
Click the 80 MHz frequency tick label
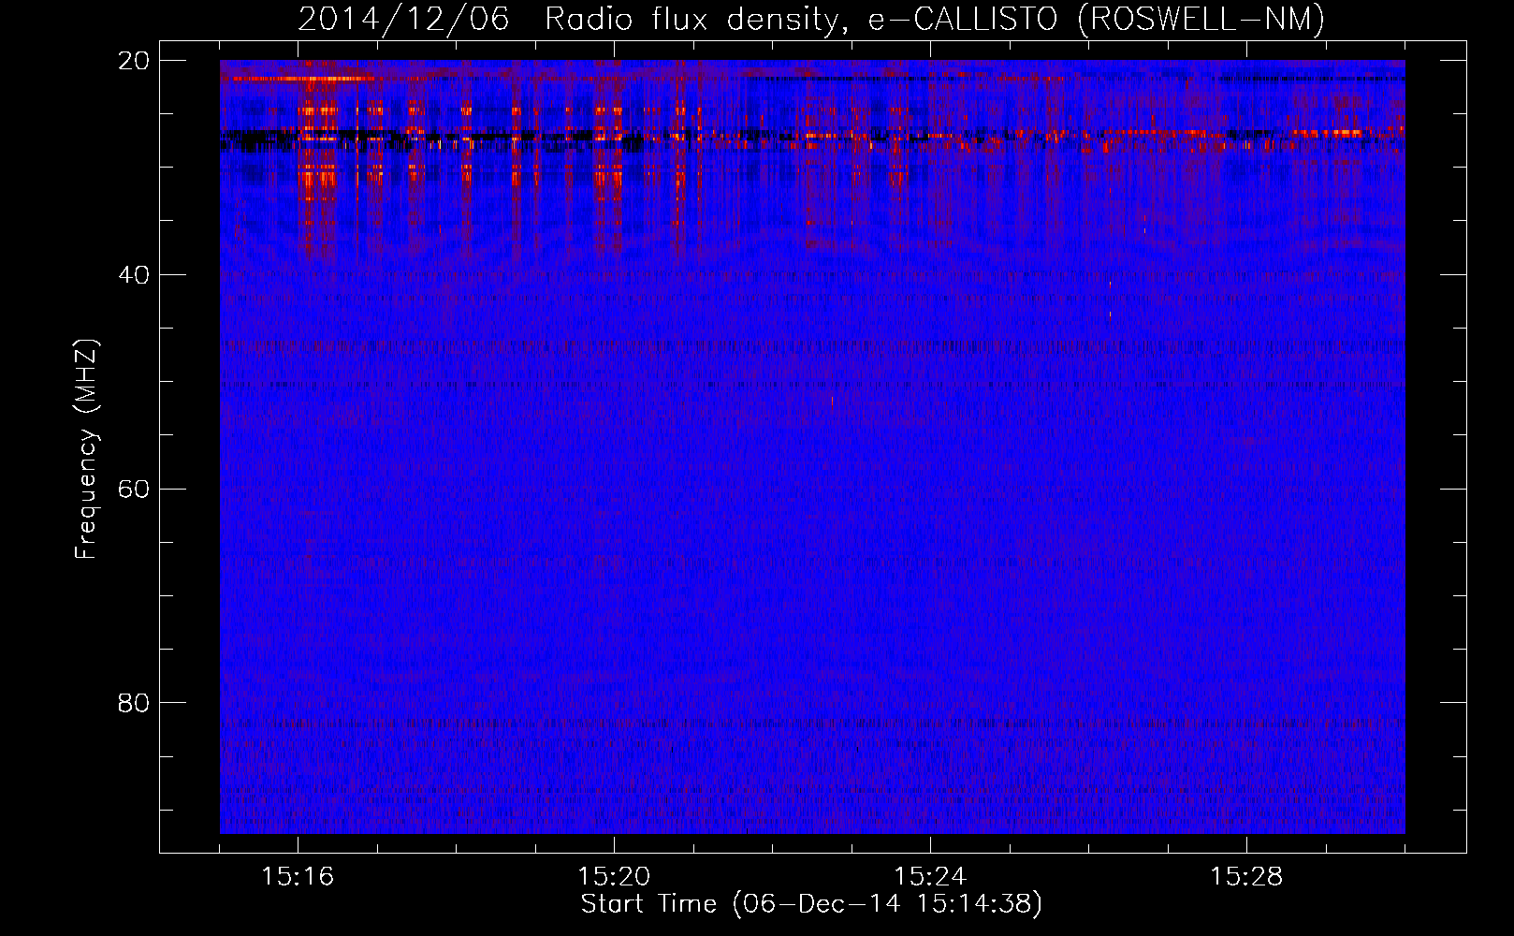click(x=134, y=703)
